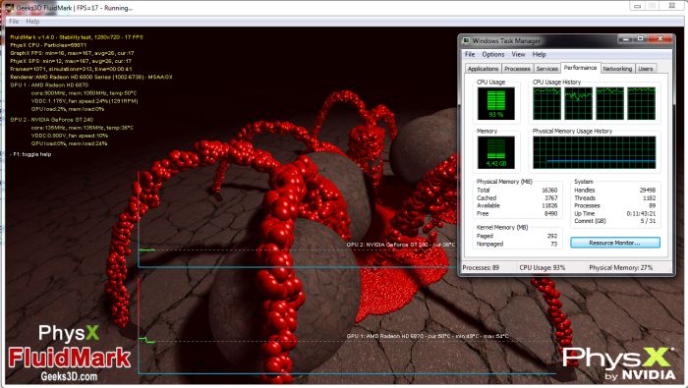The width and height of the screenshot is (688, 388).
Task: Click the Nonpaged kernel memory value 73
Action: (553, 244)
